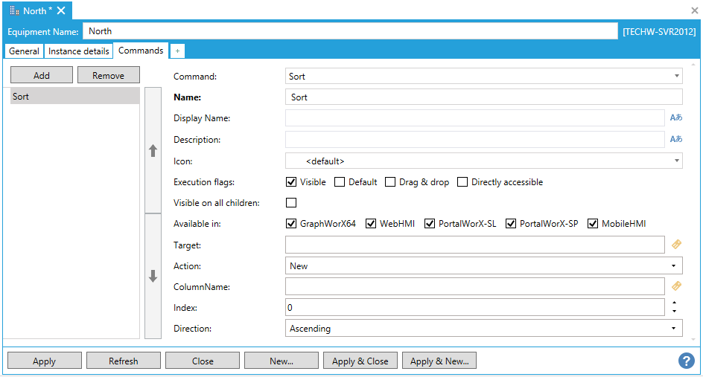Image resolution: width=703 pixels, height=377 pixels.
Task: Add a new tab with the plus button
Action: coord(177,51)
